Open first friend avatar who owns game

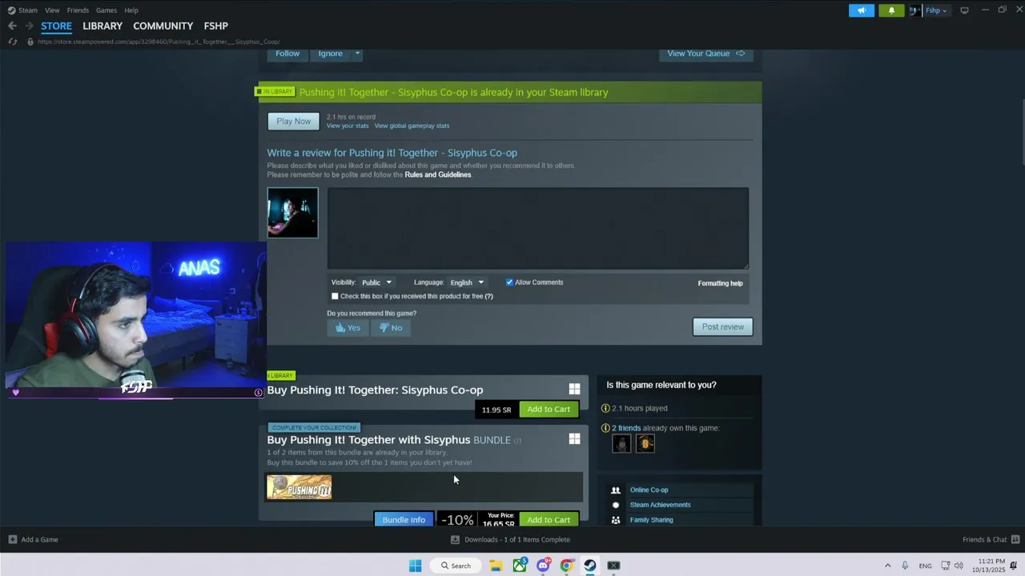tap(621, 444)
